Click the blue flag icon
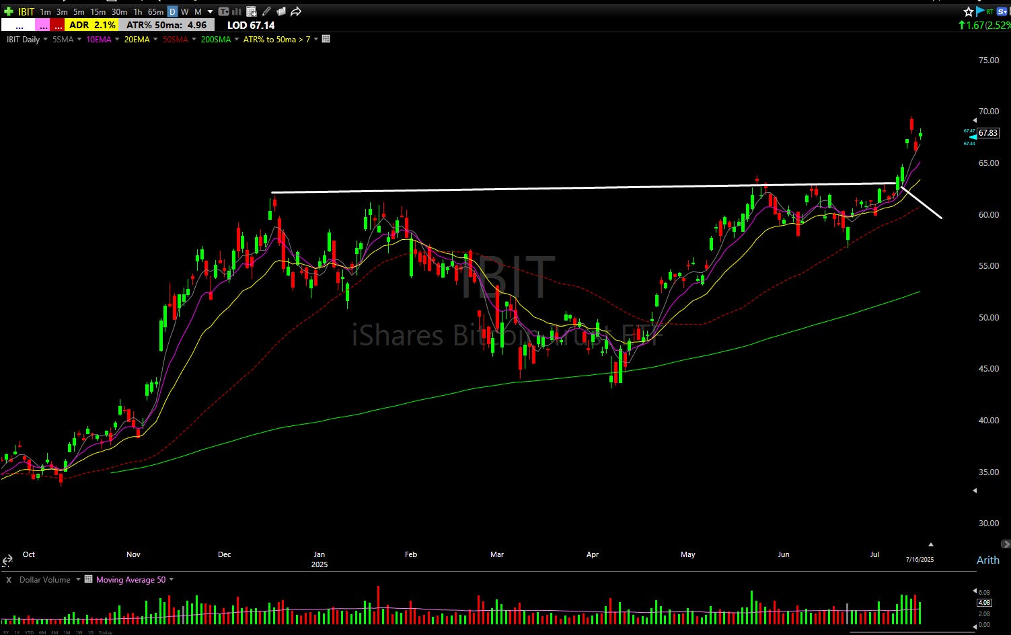Viewport: 1011px width, 635px height. [980, 11]
